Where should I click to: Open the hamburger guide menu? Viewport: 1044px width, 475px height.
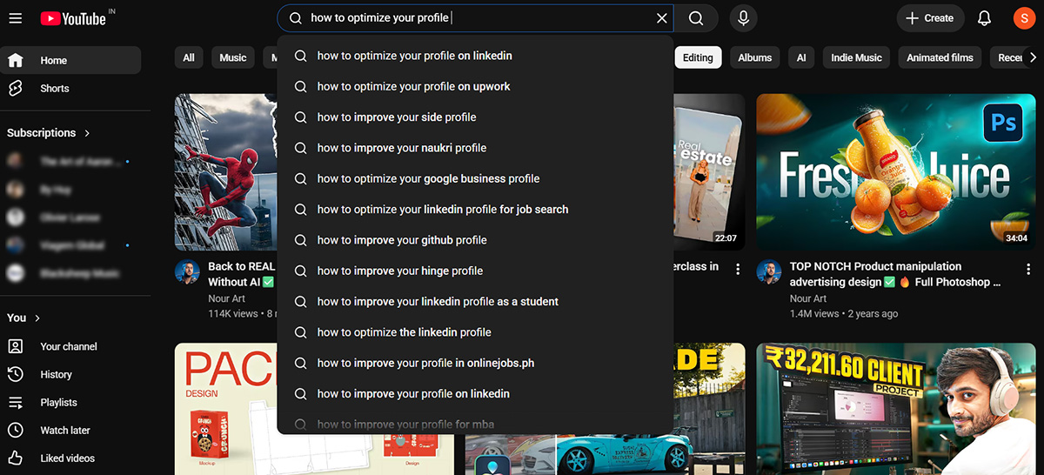pyautogui.click(x=15, y=17)
